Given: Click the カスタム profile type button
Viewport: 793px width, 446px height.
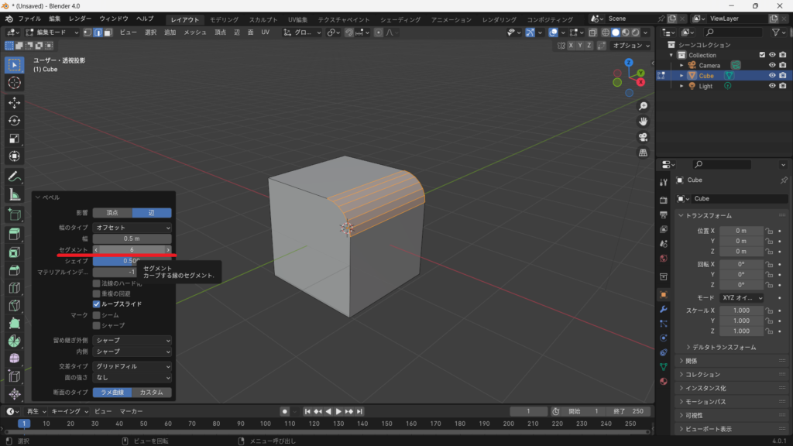Looking at the screenshot, I should [x=152, y=393].
